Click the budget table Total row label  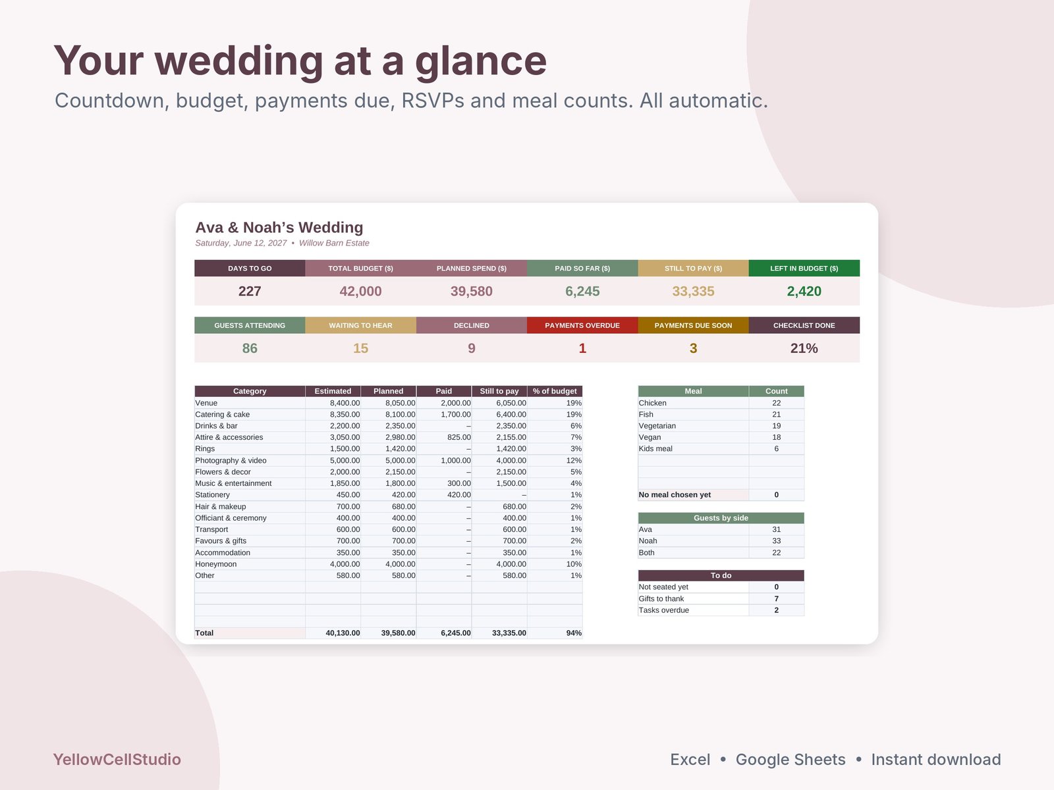pyautogui.click(x=204, y=633)
